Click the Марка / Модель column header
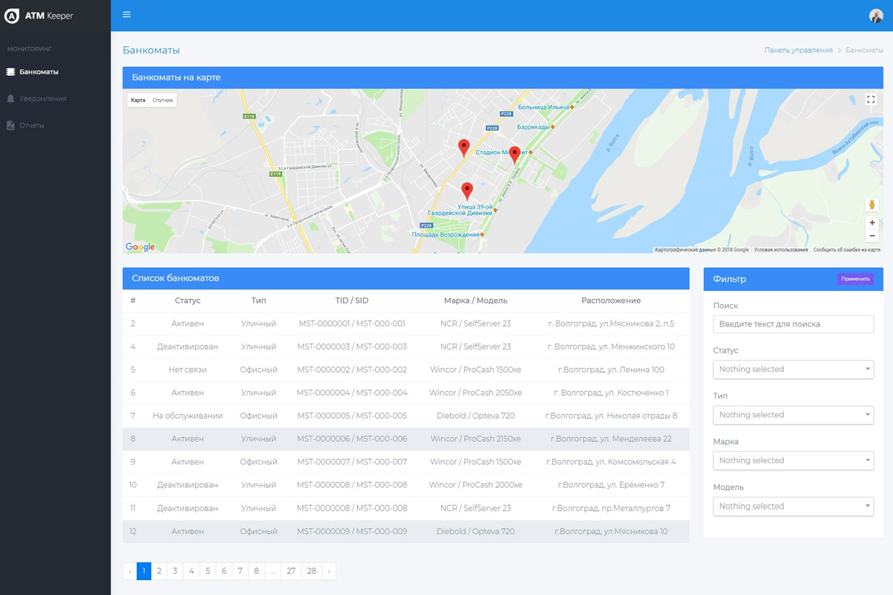 (x=476, y=300)
